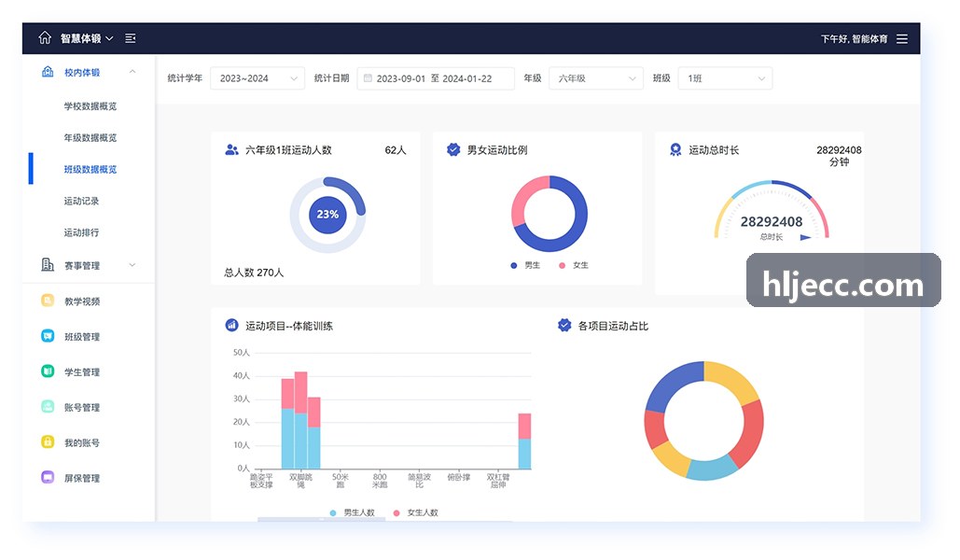Collapse sidebar with the menu fold icon
Viewport: 960px width, 560px height.
[131, 38]
